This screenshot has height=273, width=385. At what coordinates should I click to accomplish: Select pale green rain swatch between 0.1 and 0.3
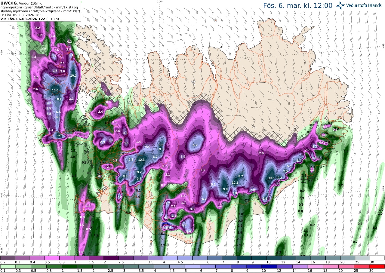[8, 266]
